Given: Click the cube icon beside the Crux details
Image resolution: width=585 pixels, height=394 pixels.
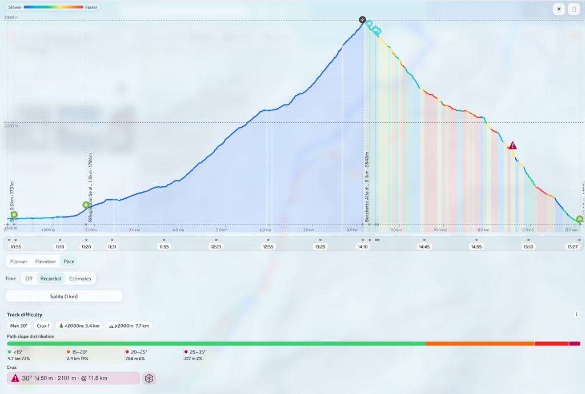Looking at the screenshot, I should [149, 378].
